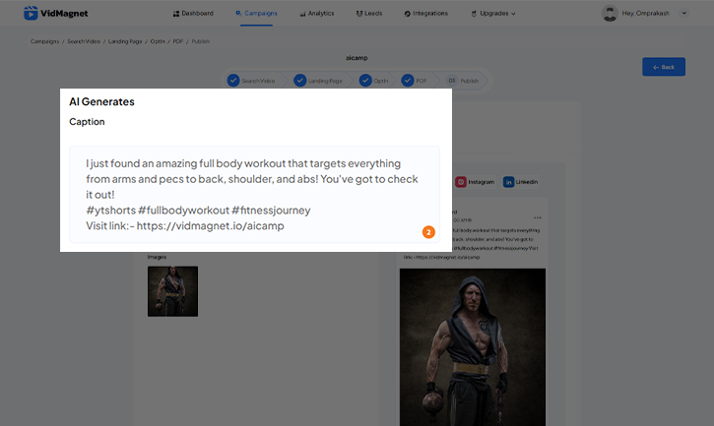The height and width of the screenshot is (426, 714).
Task: Click the PDF step checkmark icon
Action: click(408, 81)
